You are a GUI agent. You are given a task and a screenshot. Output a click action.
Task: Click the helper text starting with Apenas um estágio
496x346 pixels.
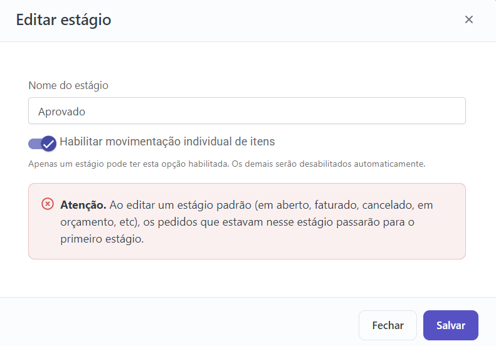(227, 164)
